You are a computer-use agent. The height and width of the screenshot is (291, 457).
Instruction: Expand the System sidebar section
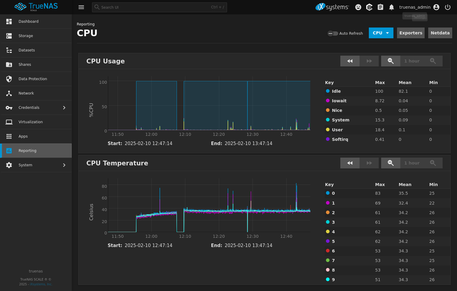(36, 165)
